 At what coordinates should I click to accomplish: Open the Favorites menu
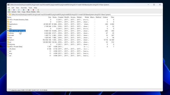pyautogui.click(x=24, y=8)
